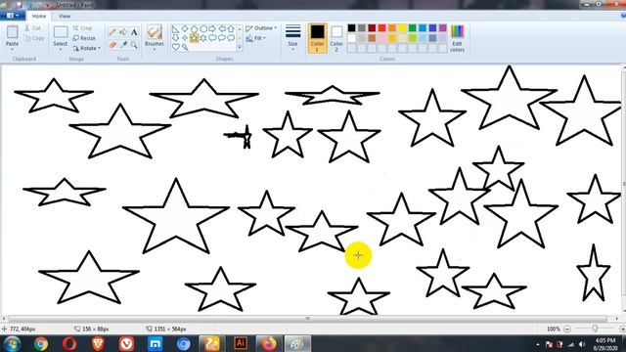Open Opera browser from the taskbar

pos(69,343)
